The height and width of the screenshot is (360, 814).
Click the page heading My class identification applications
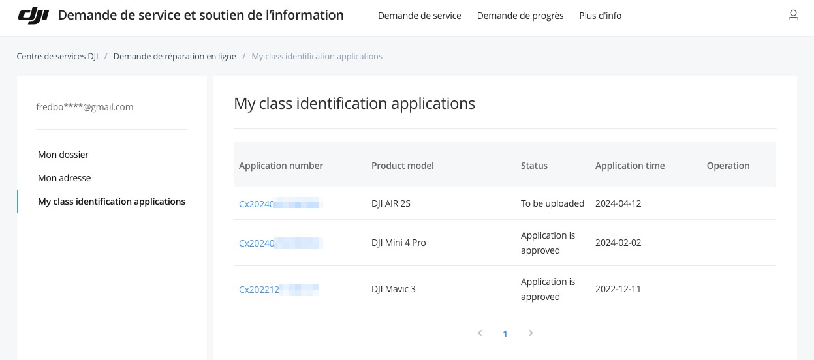354,103
